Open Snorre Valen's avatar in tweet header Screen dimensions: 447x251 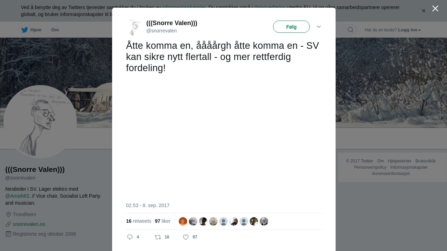pyautogui.click(x=134, y=27)
